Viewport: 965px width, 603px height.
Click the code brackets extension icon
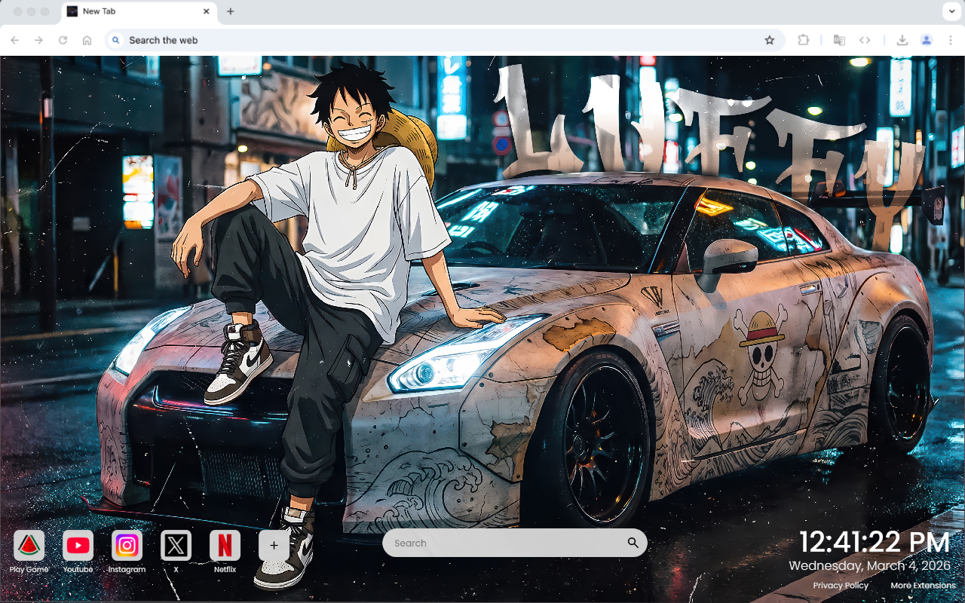tap(865, 40)
